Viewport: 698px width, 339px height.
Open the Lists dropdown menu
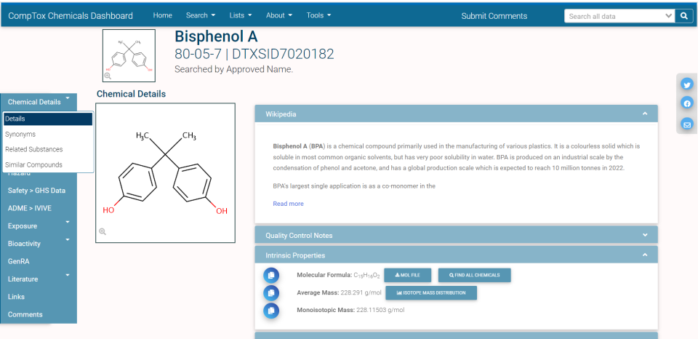(x=241, y=16)
